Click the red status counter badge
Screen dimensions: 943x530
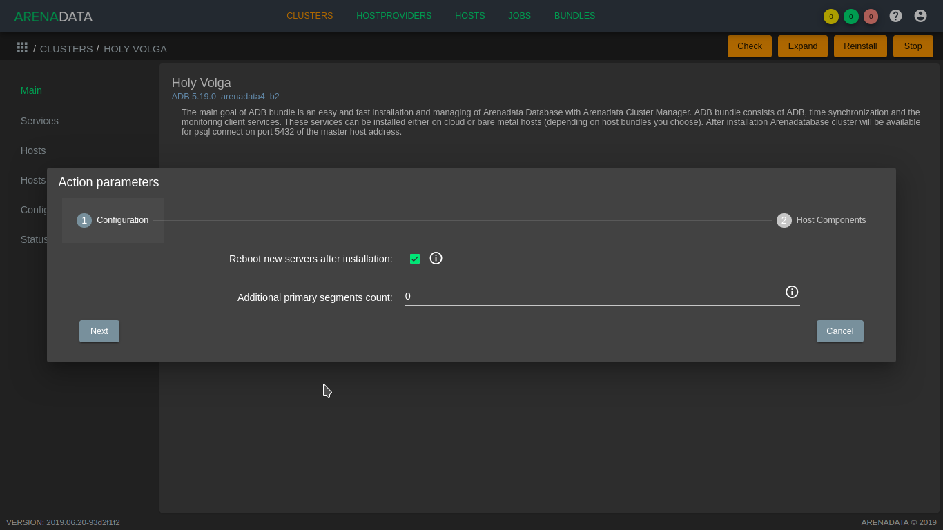point(871,17)
